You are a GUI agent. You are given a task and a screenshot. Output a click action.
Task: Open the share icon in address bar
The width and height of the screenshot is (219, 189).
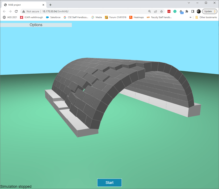(155, 12)
